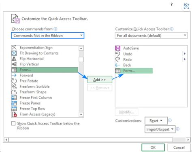Select the "Forward" text row
Screen dimensions: 192x152
click(26, 75)
